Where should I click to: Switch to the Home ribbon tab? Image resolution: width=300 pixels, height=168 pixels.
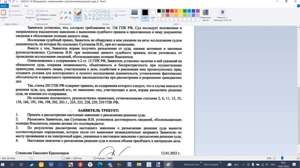tap(15, 6)
